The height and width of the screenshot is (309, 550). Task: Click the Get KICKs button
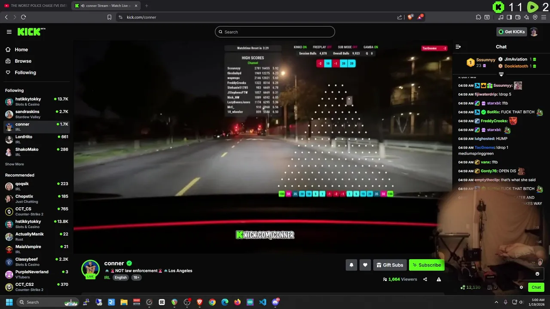[x=511, y=32]
